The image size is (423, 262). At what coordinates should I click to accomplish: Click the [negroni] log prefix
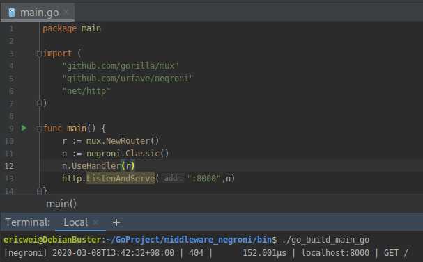[26, 253]
